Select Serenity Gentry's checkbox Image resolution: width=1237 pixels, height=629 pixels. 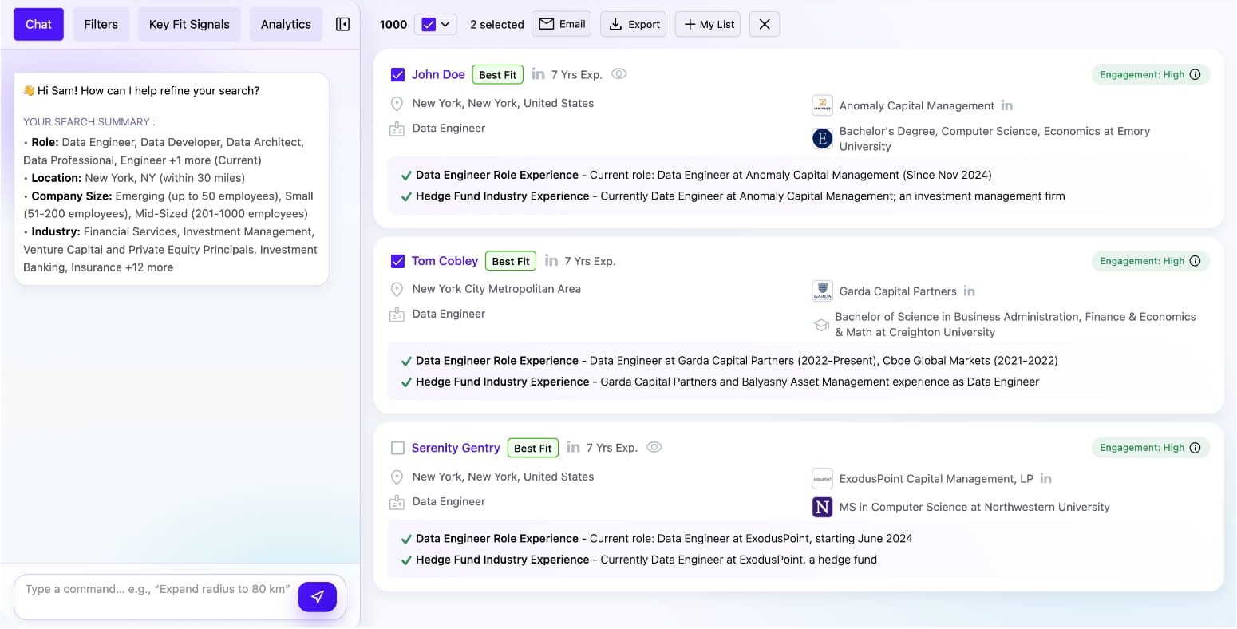[397, 448]
